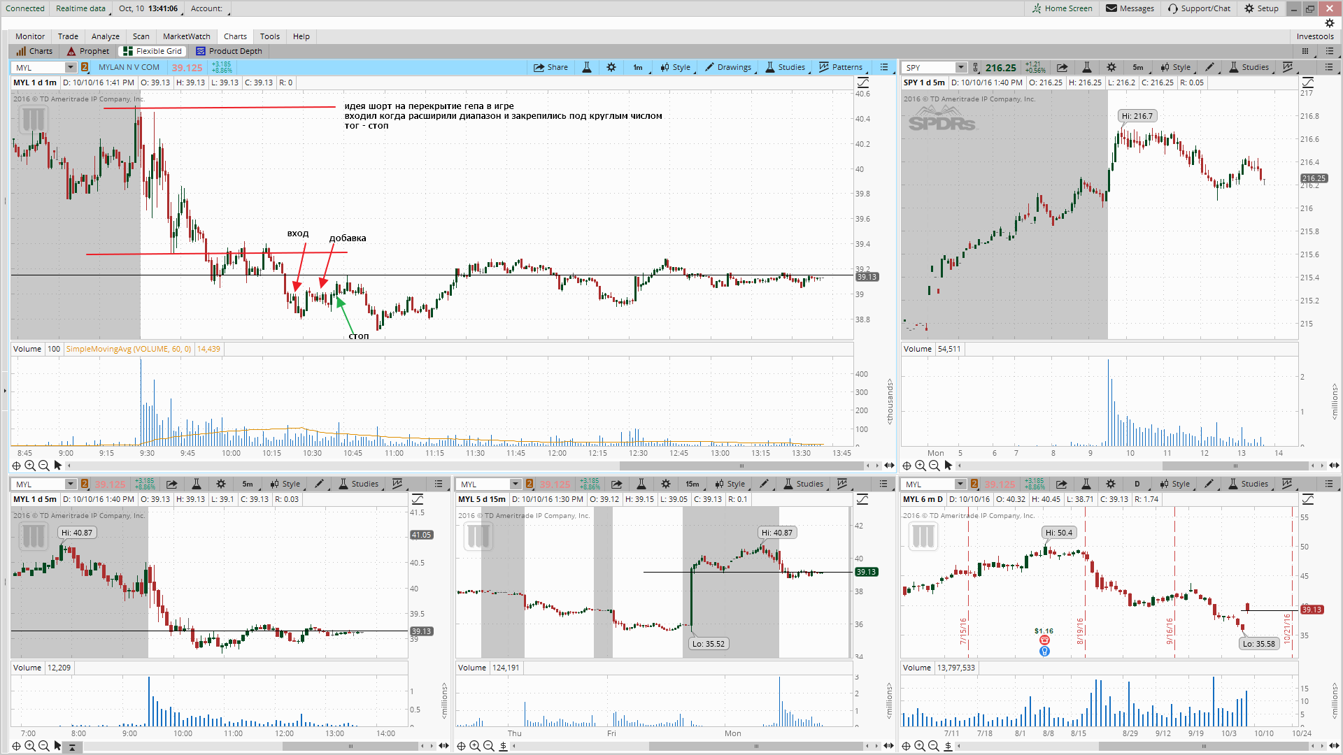
Task: Click the SimpleMovingAvg volume study label
Action: point(129,349)
